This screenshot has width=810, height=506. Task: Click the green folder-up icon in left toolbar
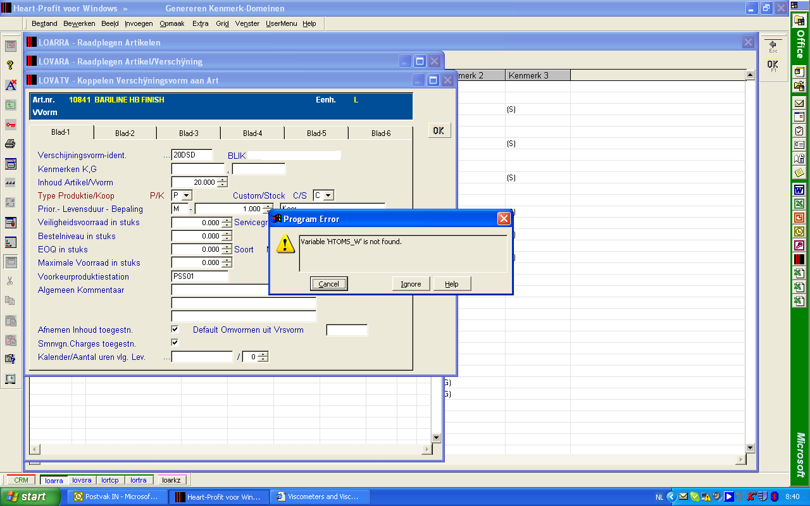click(10, 105)
